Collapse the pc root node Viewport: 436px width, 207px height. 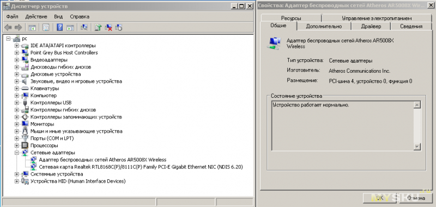click(x=8, y=39)
